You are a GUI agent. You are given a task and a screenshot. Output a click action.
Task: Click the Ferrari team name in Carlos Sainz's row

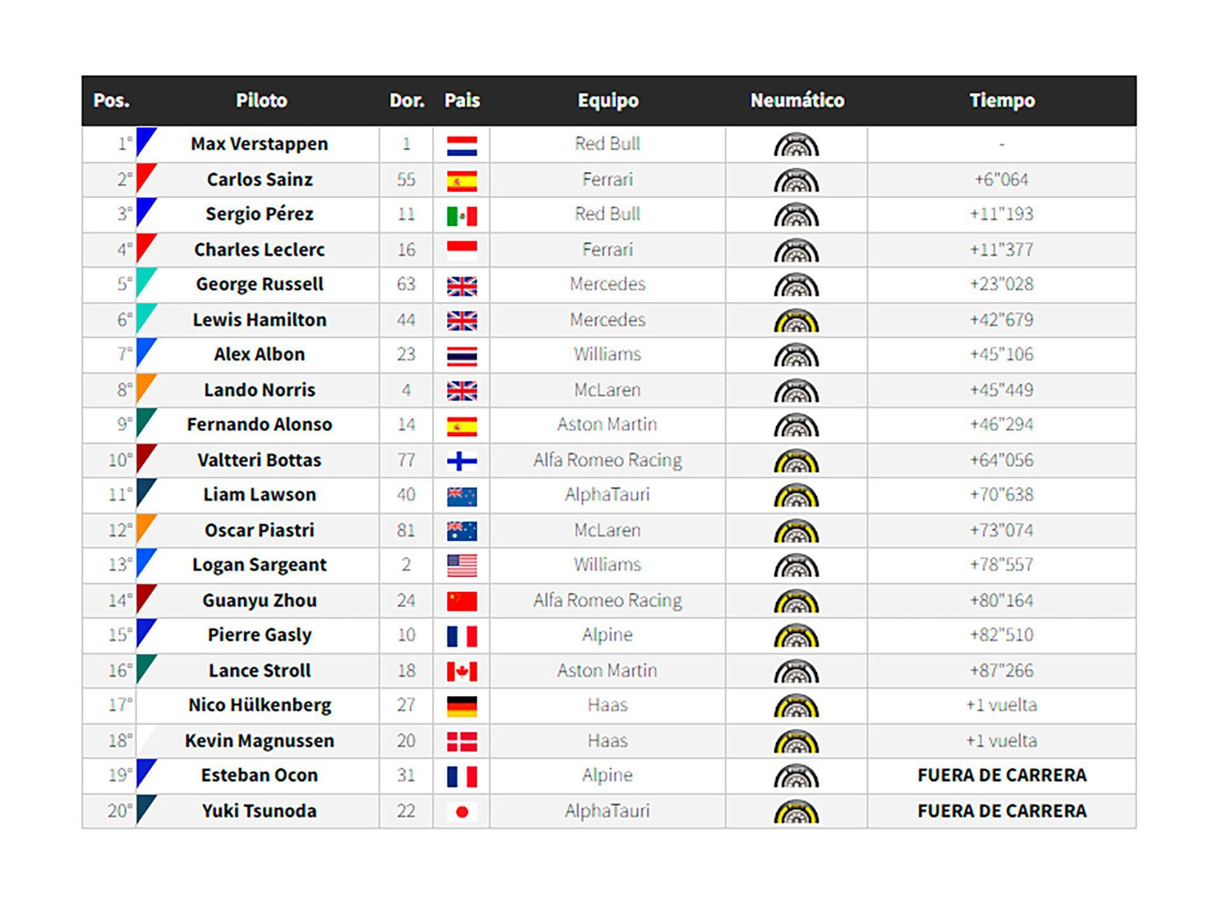tap(607, 180)
